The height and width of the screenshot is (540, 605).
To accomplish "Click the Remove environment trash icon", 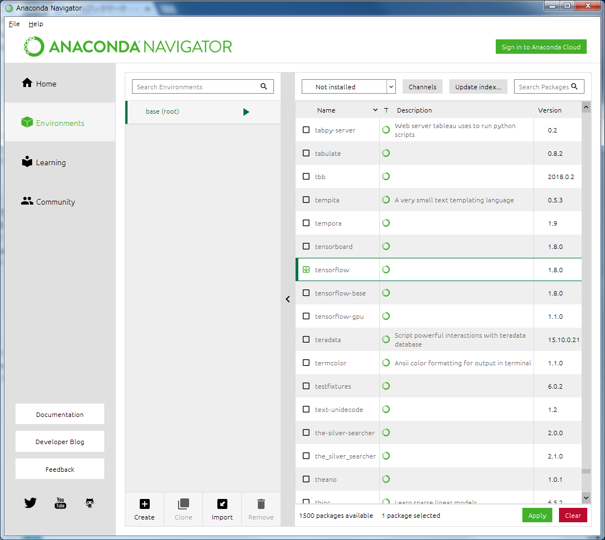I will (x=261, y=504).
